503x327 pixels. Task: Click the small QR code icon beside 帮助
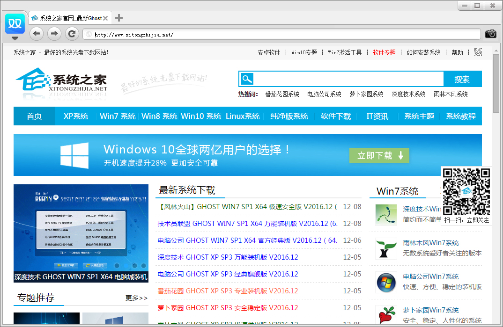pyautogui.click(x=478, y=52)
